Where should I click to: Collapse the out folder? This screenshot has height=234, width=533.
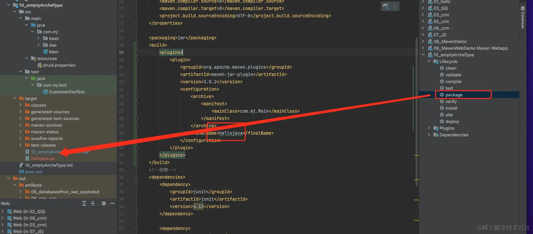[9, 179]
